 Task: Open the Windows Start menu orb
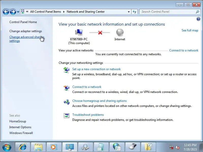click(x=7, y=147)
